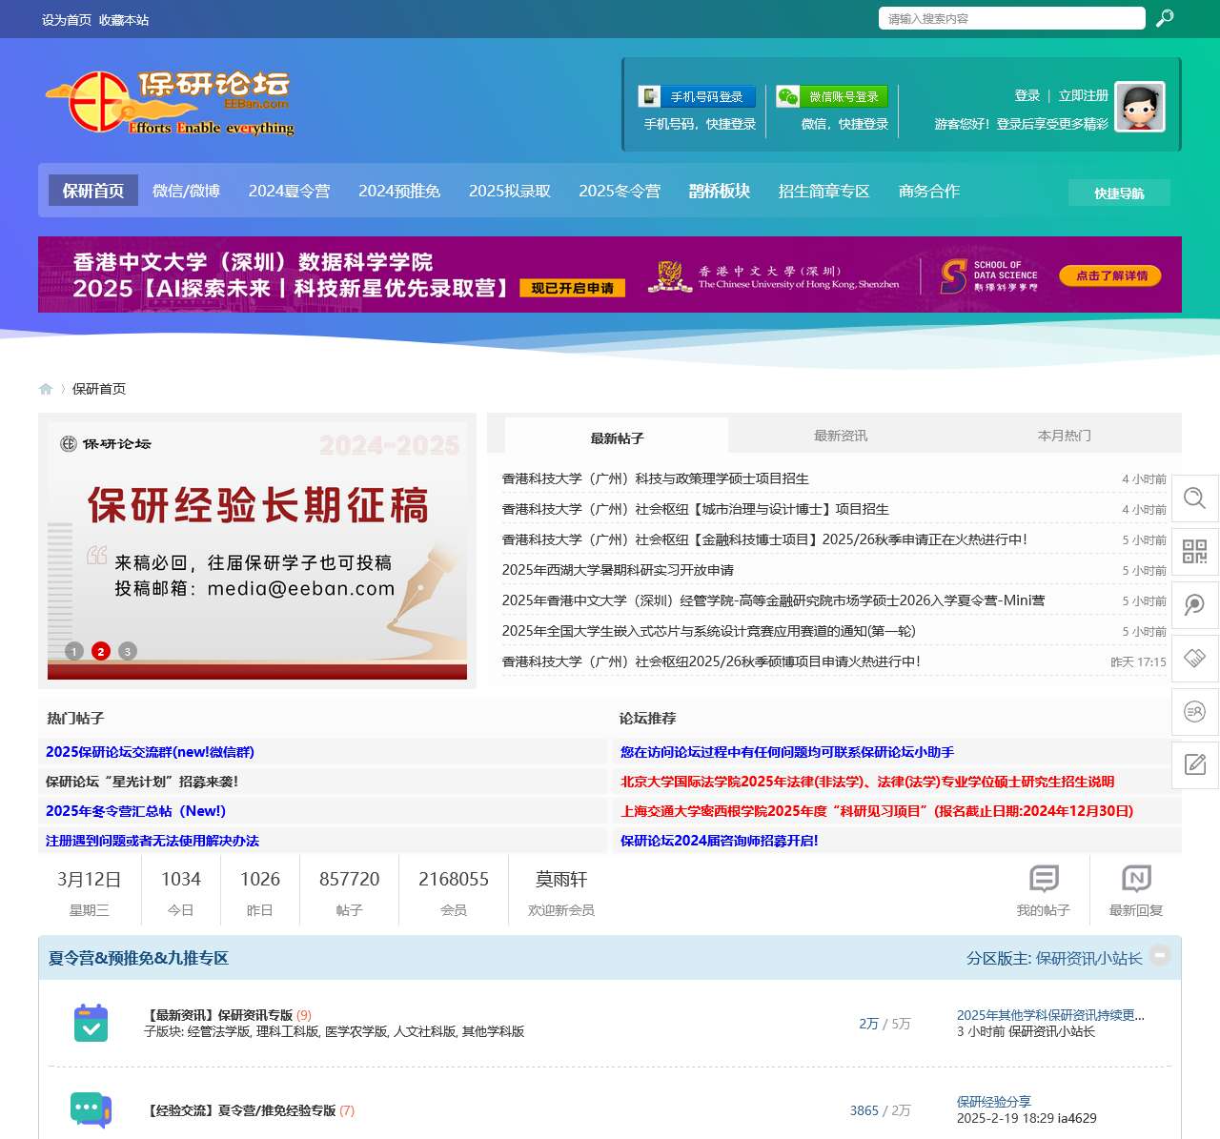The width and height of the screenshot is (1220, 1139).
Task: Click the 设为首页 link
Action: [67, 20]
